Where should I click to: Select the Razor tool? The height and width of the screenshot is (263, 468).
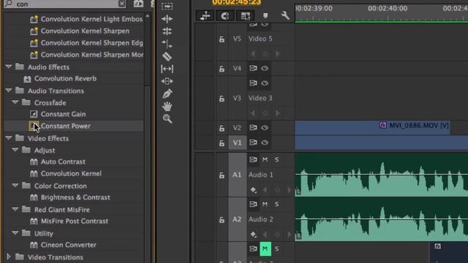pos(167,56)
